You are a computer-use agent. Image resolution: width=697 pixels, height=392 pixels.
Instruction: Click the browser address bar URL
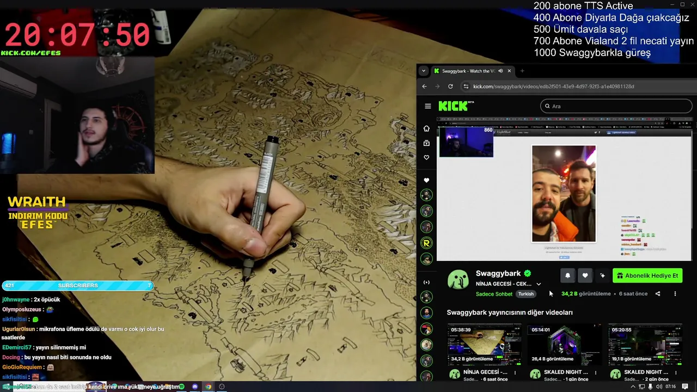tap(554, 86)
